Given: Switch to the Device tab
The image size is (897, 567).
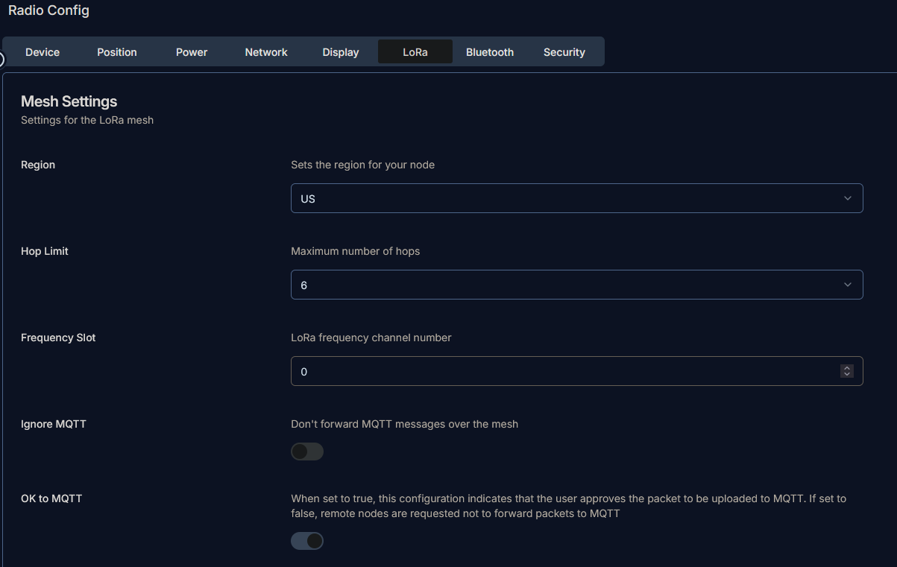Looking at the screenshot, I should pos(43,52).
